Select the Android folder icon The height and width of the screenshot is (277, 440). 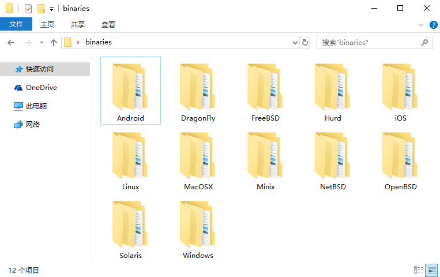[x=130, y=87]
